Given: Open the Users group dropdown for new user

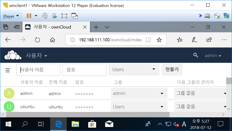Looking at the screenshot, I should point(134,70).
